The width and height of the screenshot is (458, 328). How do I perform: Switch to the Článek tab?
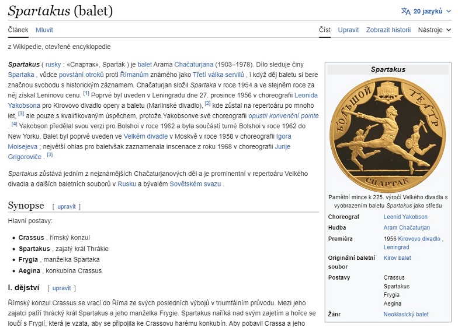[x=18, y=30]
